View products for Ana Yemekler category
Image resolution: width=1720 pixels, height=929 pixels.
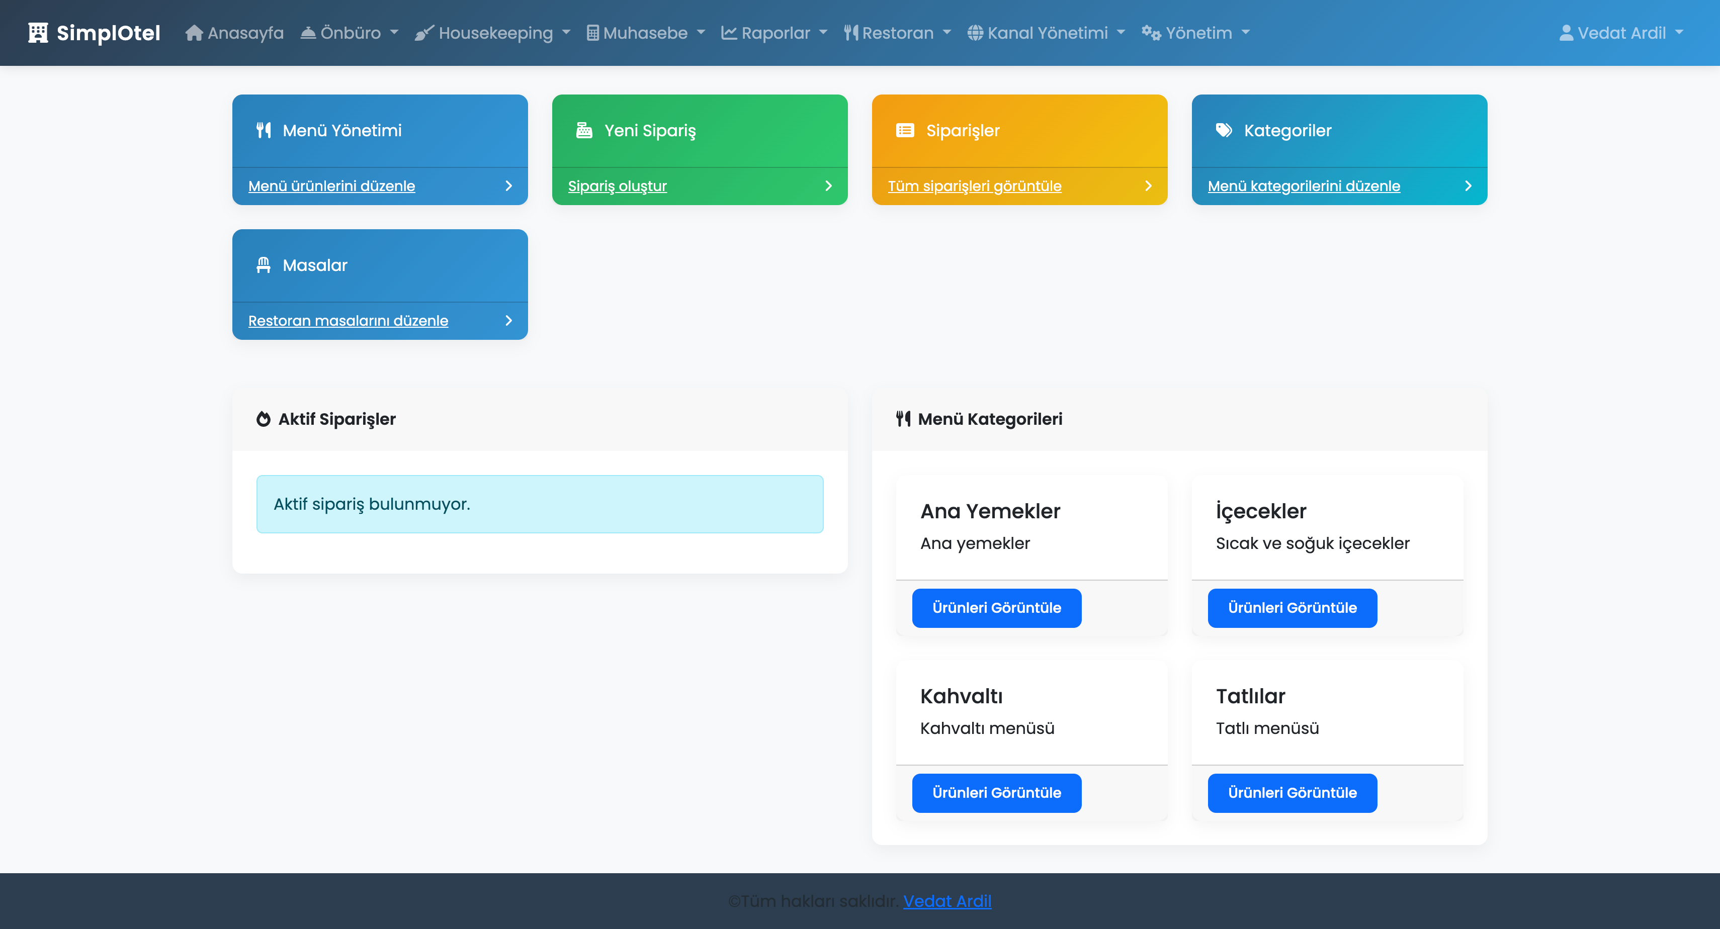[996, 608]
